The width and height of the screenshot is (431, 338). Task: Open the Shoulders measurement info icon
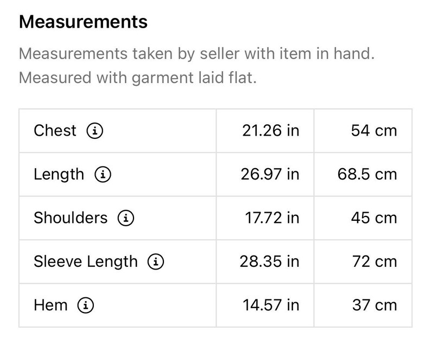pyautogui.click(x=126, y=218)
